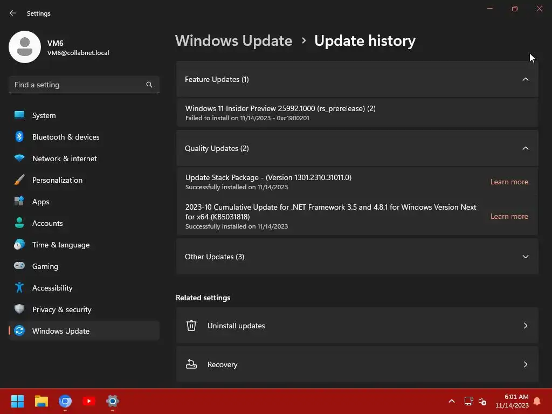
Task: Click the taskbar clock and date
Action: point(512,401)
